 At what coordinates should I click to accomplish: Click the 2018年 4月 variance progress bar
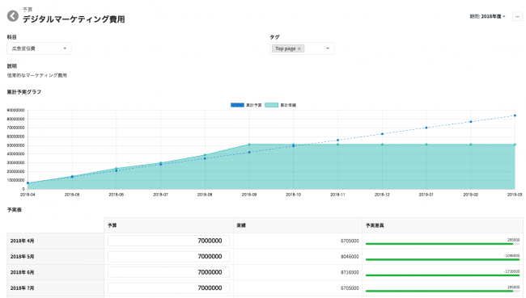[x=443, y=244]
